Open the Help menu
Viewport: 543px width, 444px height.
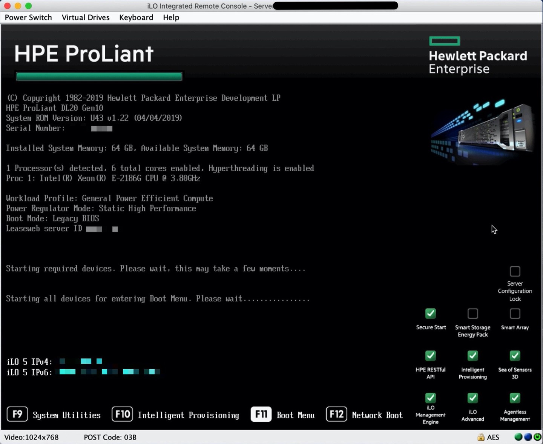(x=171, y=17)
